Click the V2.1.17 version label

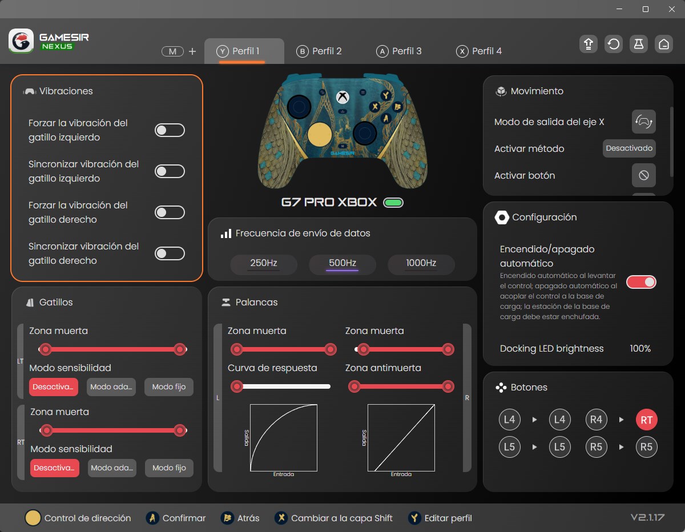pyautogui.click(x=647, y=517)
